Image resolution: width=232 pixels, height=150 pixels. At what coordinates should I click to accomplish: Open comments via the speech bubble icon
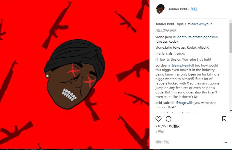168,119
